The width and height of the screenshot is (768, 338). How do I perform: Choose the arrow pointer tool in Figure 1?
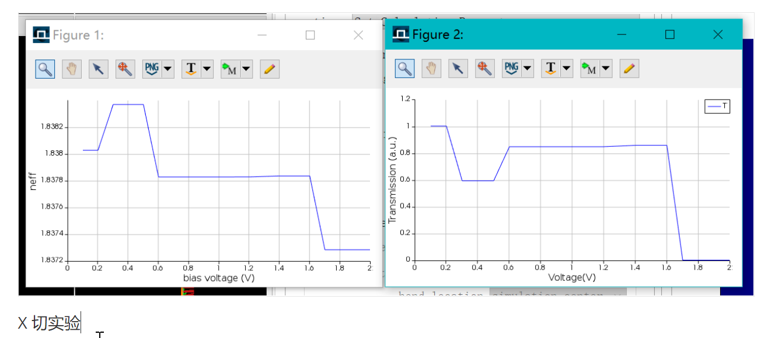[x=98, y=69]
